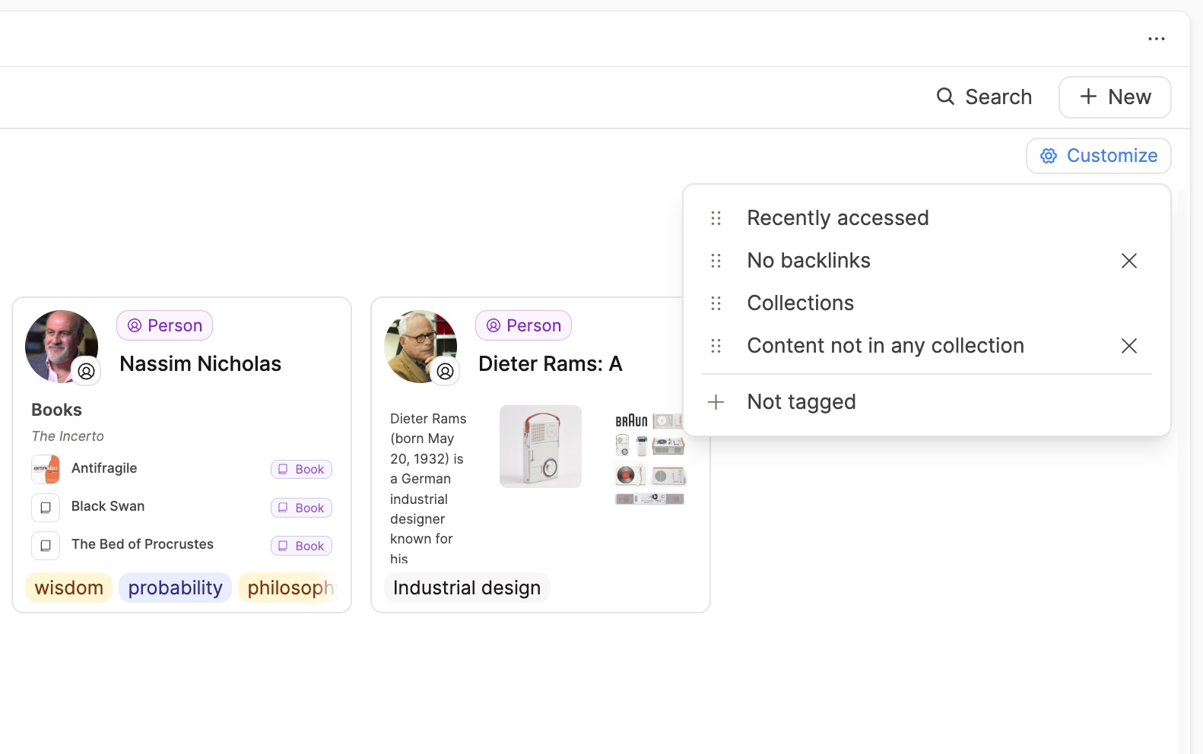Grab the drag handle beside Collections
The width and height of the screenshot is (1203, 754).
click(x=716, y=303)
